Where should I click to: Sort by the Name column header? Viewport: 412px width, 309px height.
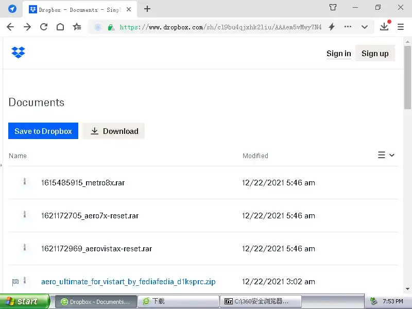(x=18, y=156)
